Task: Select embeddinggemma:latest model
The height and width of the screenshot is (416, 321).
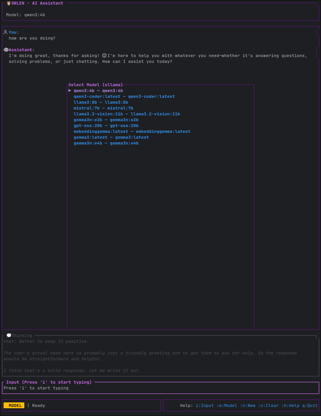Action: [x=132, y=132]
